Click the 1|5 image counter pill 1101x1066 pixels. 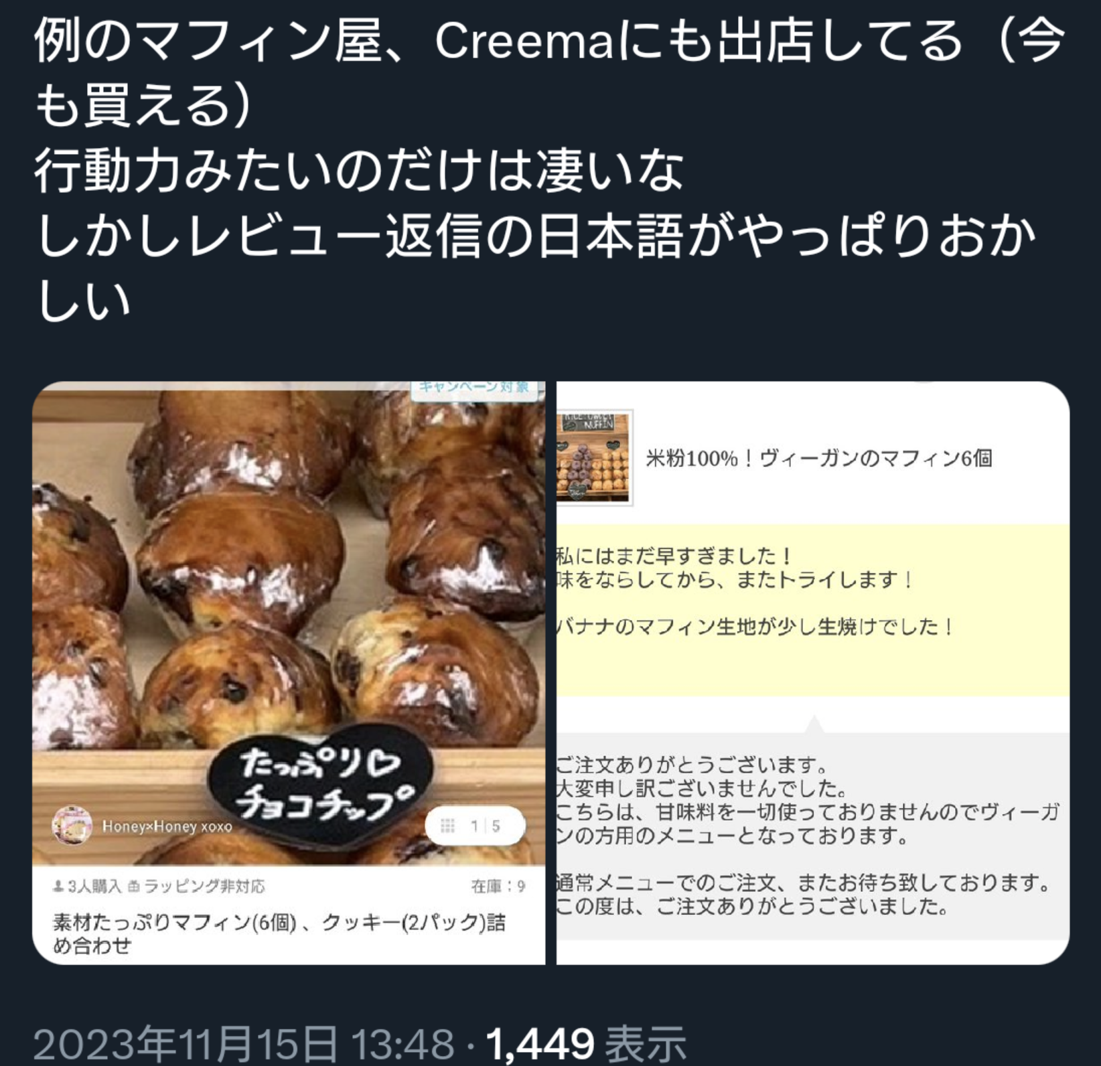[475, 826]
